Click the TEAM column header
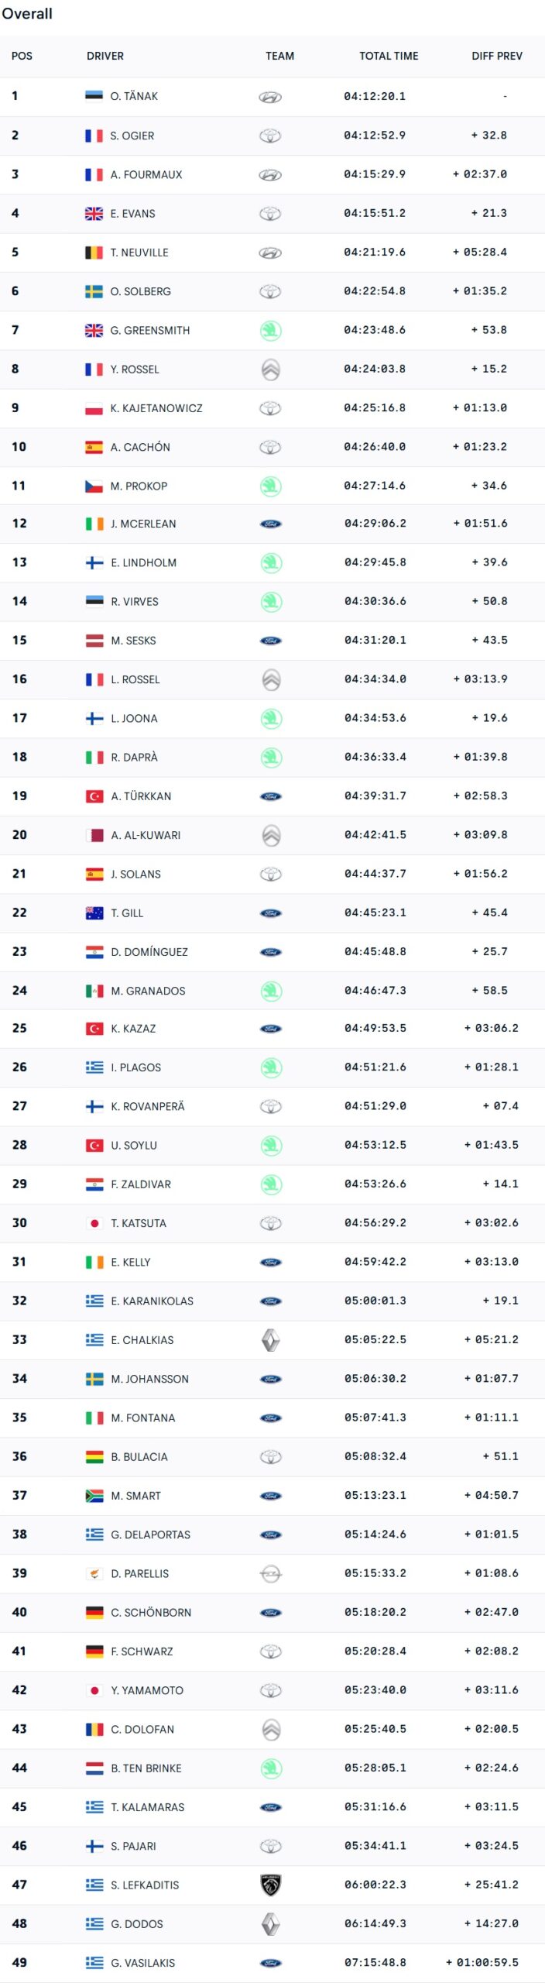This screenshot has height=1983, width=545. 279,57
